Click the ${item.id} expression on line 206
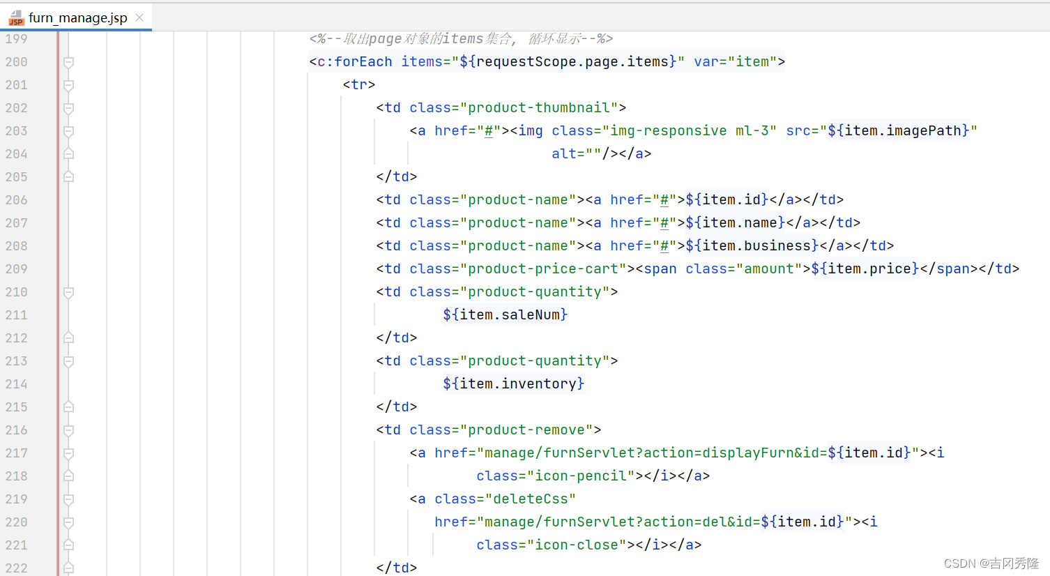The image size is (1050, 576). pos(727,200)
